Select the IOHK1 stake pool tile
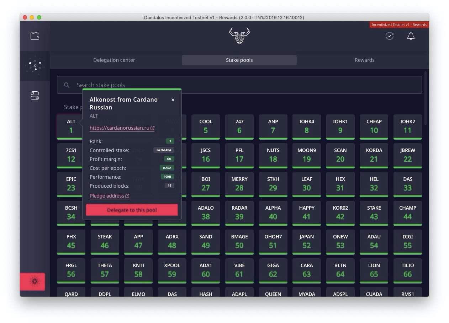449x323 pixels. (x=340, y=127)
